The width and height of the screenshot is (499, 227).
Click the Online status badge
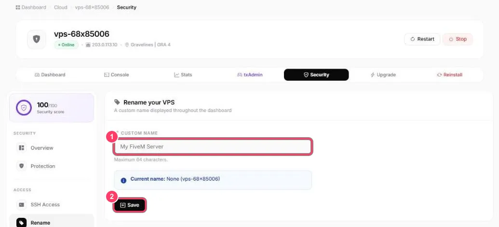[66, 45]
